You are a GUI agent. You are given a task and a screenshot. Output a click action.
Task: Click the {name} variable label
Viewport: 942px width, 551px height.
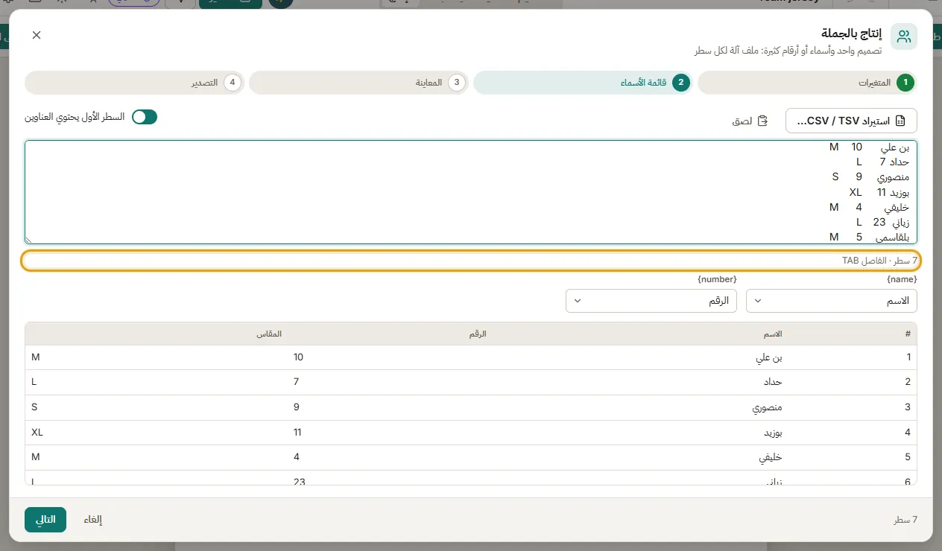click(x=902, y=278)
